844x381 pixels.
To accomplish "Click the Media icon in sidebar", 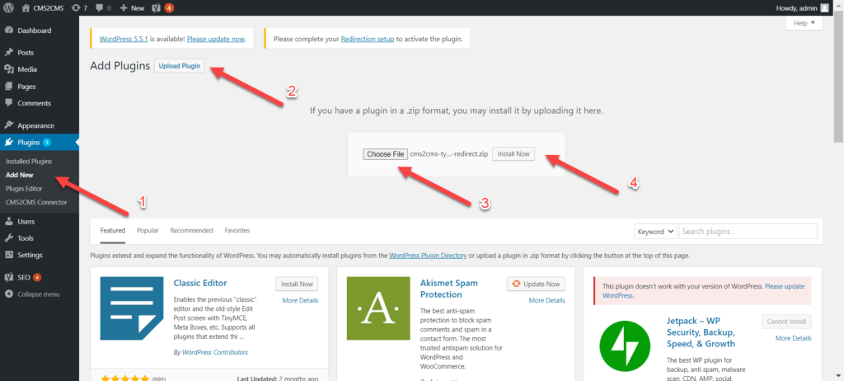I will point(8,69).
